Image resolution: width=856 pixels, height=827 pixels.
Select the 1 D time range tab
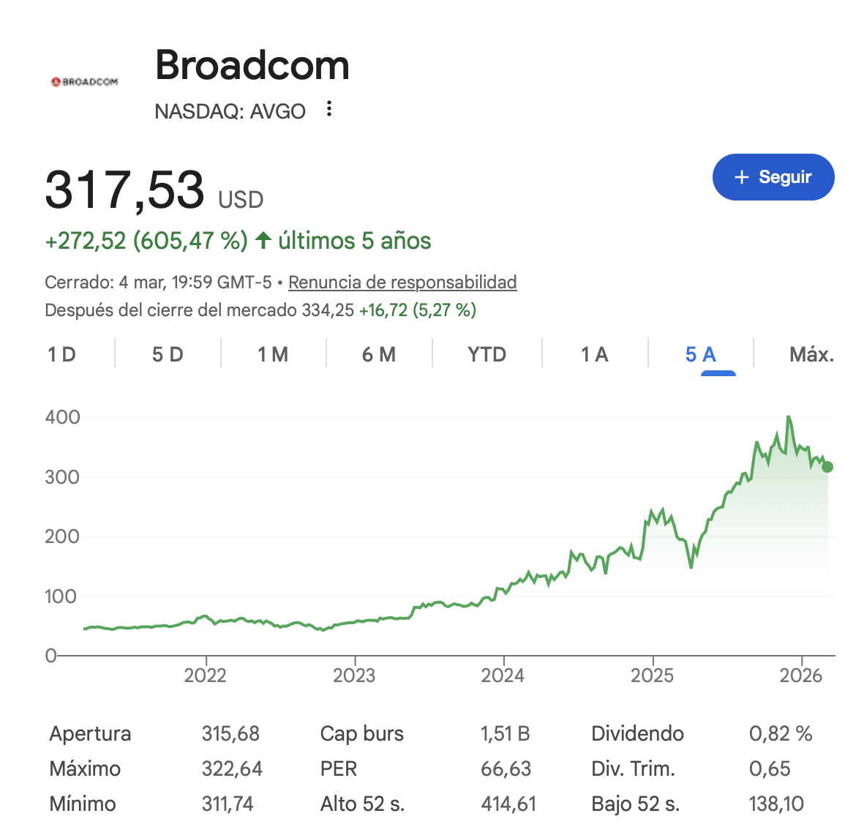pos(62,355)
